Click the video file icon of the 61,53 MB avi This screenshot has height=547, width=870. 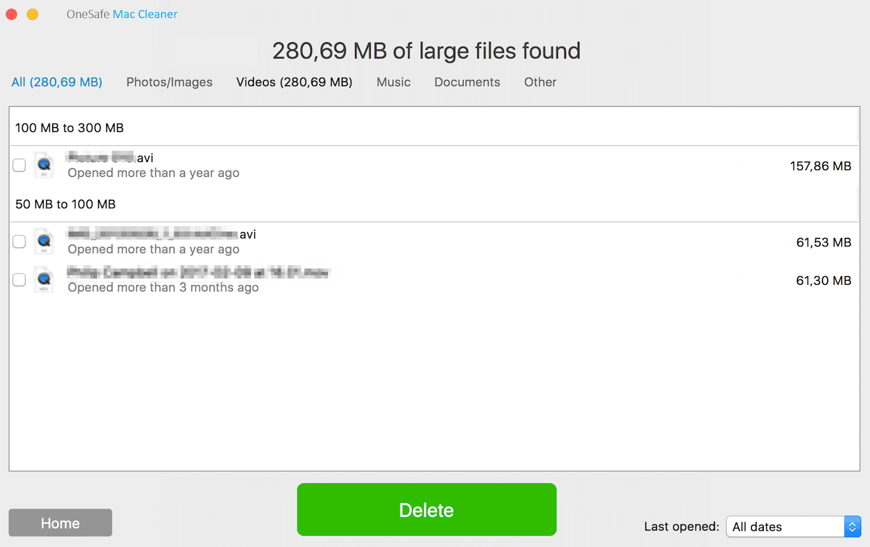pyautogui.click(x=44, y=241)
